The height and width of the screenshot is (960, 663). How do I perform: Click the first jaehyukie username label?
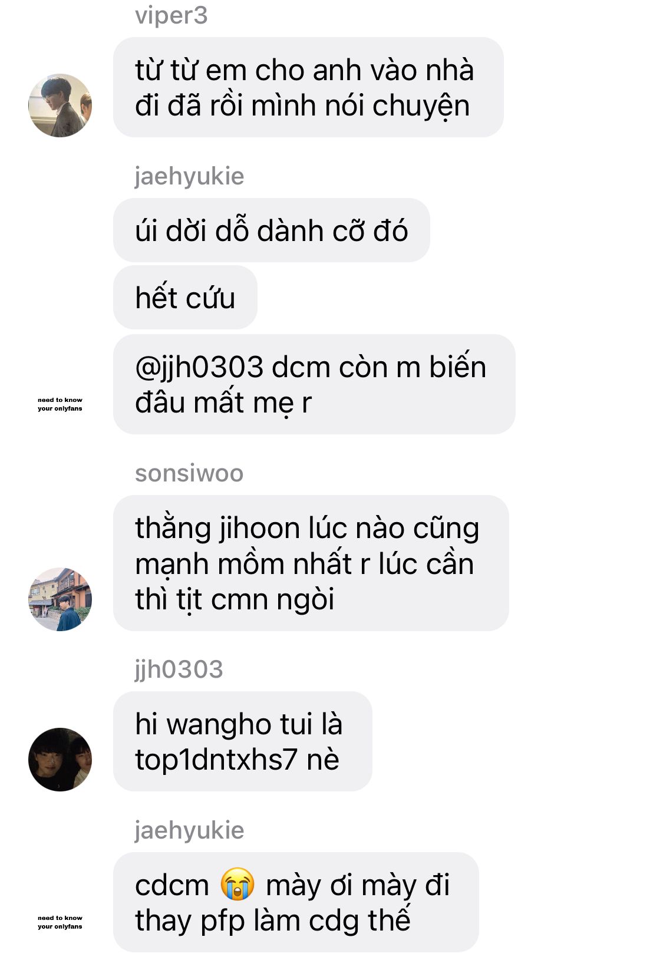click(x=189, y=176)
